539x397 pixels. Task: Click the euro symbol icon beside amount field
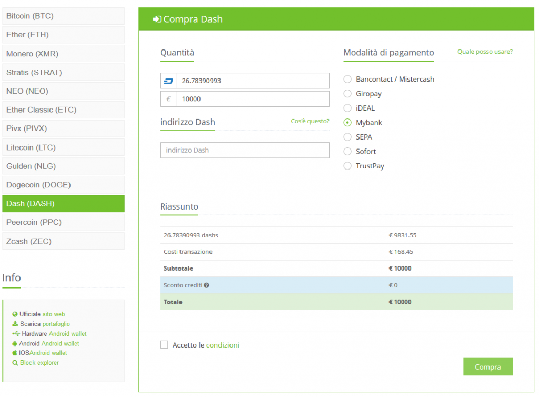point(168,99)
